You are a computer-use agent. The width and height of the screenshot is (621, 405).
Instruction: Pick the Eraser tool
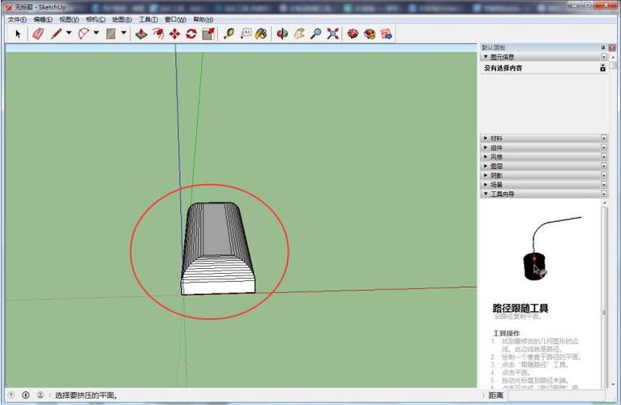point(37,34)
